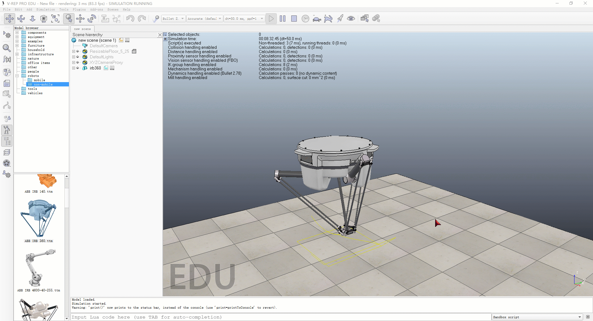Toggle dynamic content visualization icon

click(156, 19)
